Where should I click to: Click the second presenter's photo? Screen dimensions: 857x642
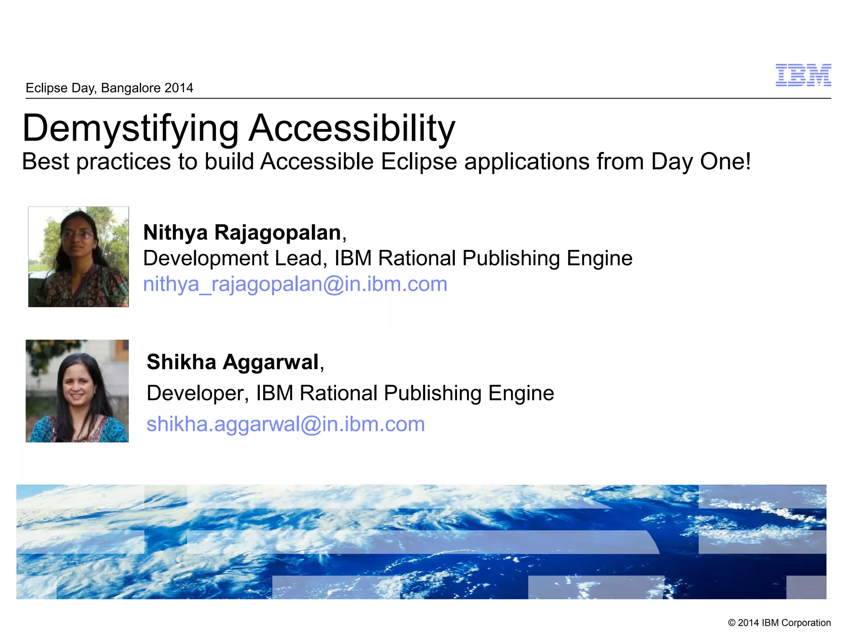point(77,391)
